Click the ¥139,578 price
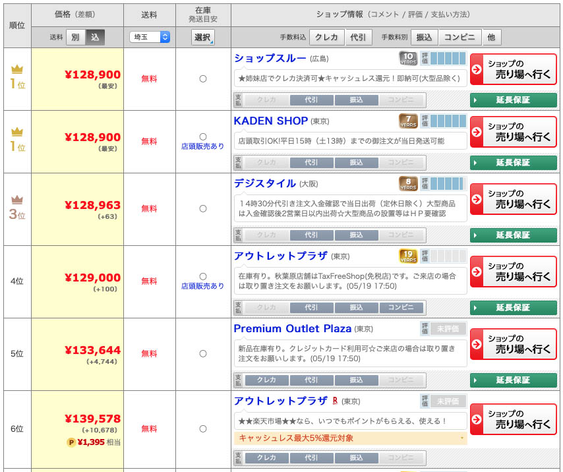Screen dimensions: 563x472 click(93, 419)
